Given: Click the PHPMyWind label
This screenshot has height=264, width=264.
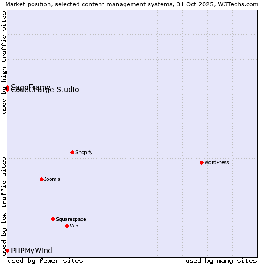Looking at the screenshot, I should point(32,251).
